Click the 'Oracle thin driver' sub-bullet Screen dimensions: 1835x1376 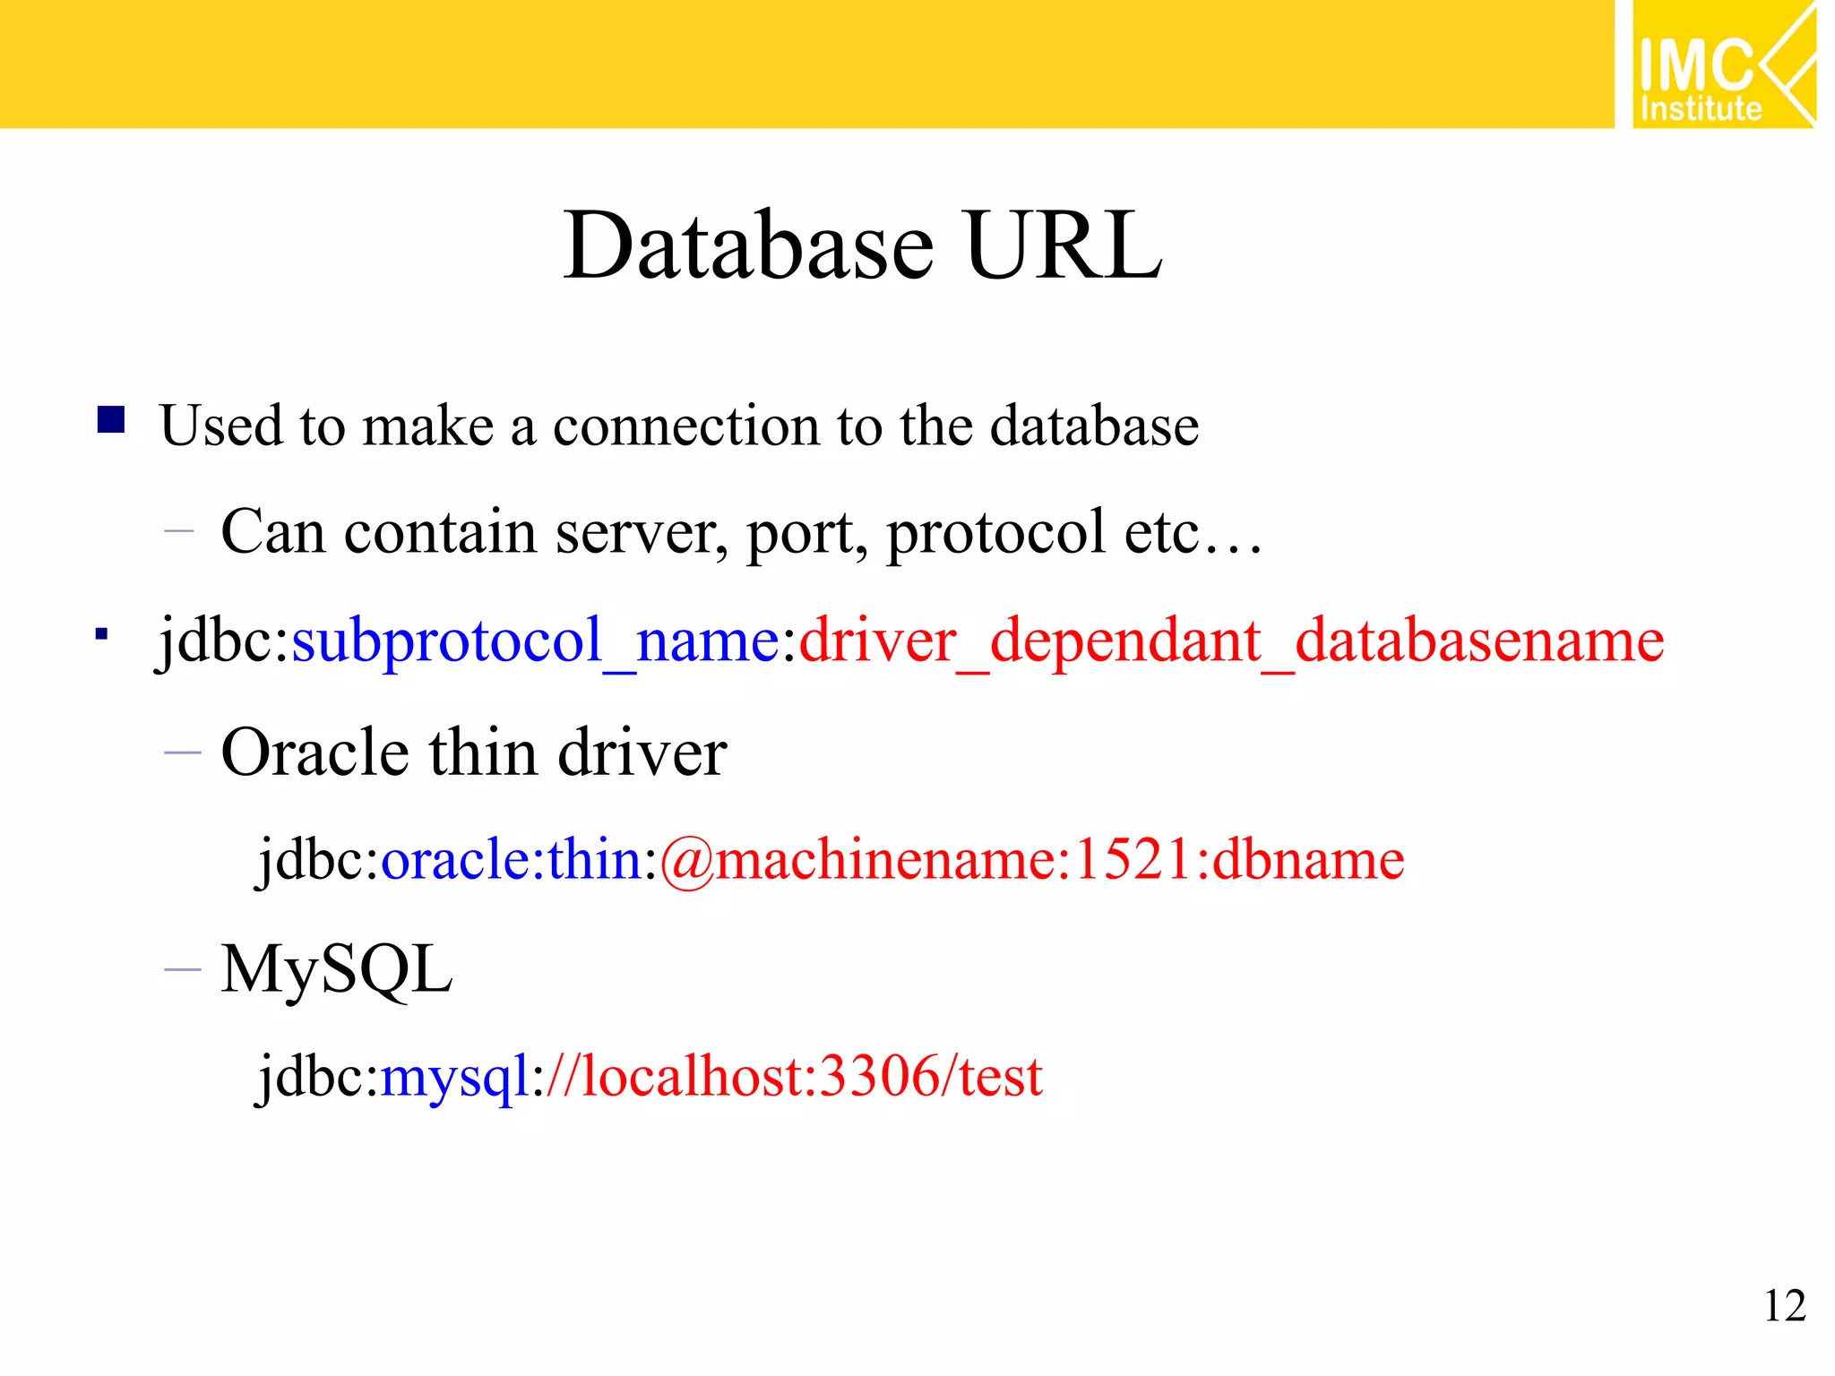[473, 752]
